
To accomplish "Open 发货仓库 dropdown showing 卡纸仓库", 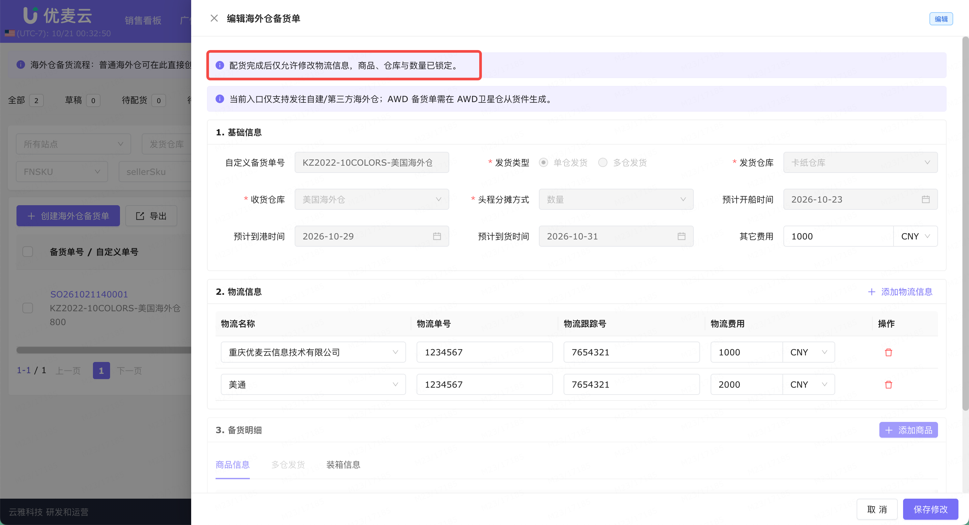I will (860, 162).
